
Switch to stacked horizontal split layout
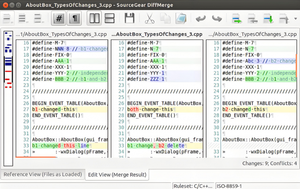pyautogui.click(x=110, y=19)
